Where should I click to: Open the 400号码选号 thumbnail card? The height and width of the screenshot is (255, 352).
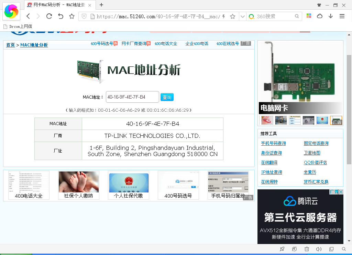click(178, 185)
